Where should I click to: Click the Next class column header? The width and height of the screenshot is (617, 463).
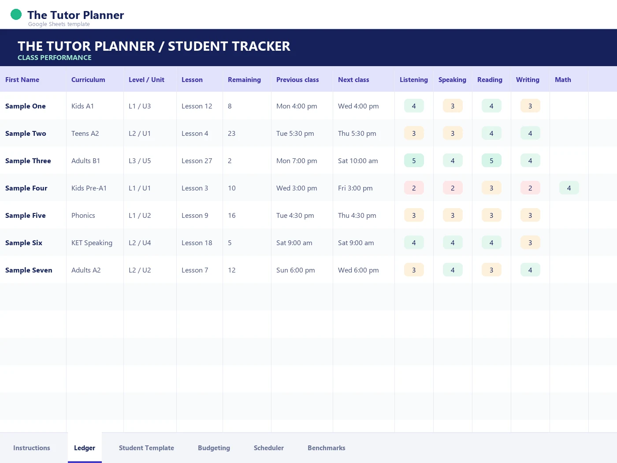364,79
